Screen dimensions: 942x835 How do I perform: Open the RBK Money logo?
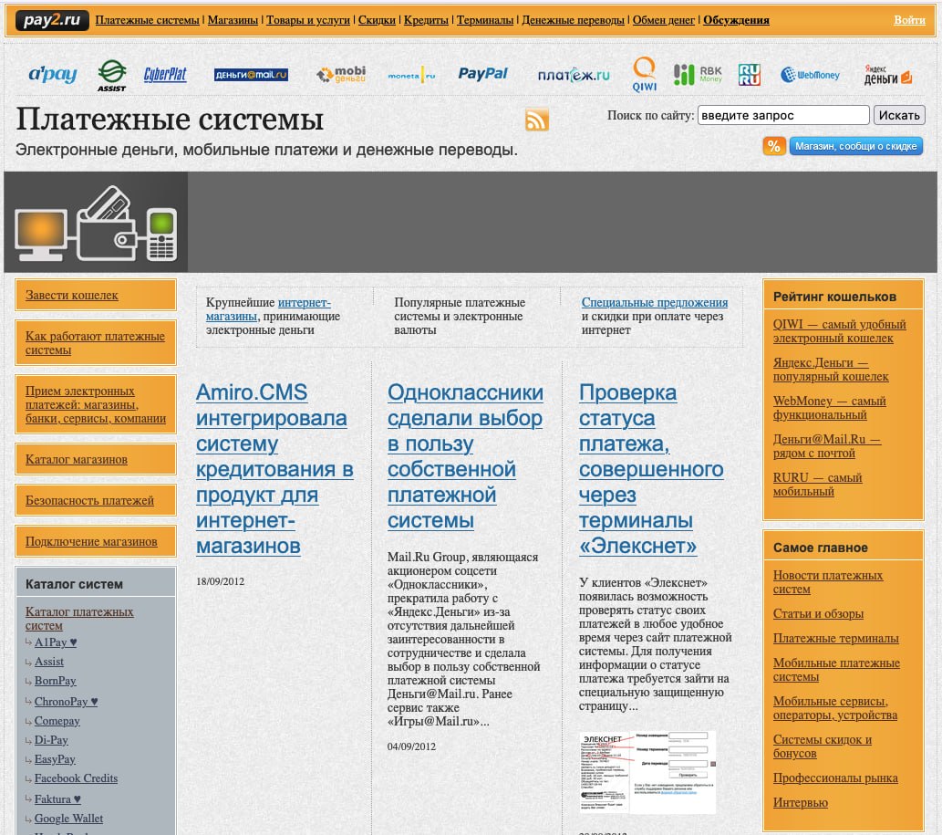(698, 75)
